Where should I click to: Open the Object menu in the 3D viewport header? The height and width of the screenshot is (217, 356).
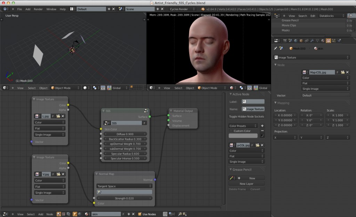(x=43, y=88)
